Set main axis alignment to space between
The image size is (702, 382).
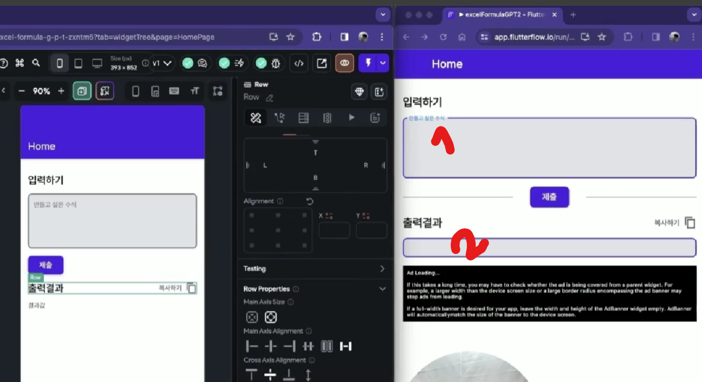pos(346,347)
